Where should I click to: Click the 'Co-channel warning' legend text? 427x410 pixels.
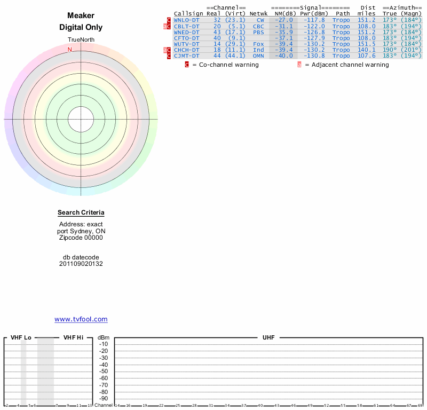click(229, 65)
